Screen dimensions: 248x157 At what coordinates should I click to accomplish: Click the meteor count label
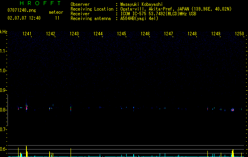point(56,12)
